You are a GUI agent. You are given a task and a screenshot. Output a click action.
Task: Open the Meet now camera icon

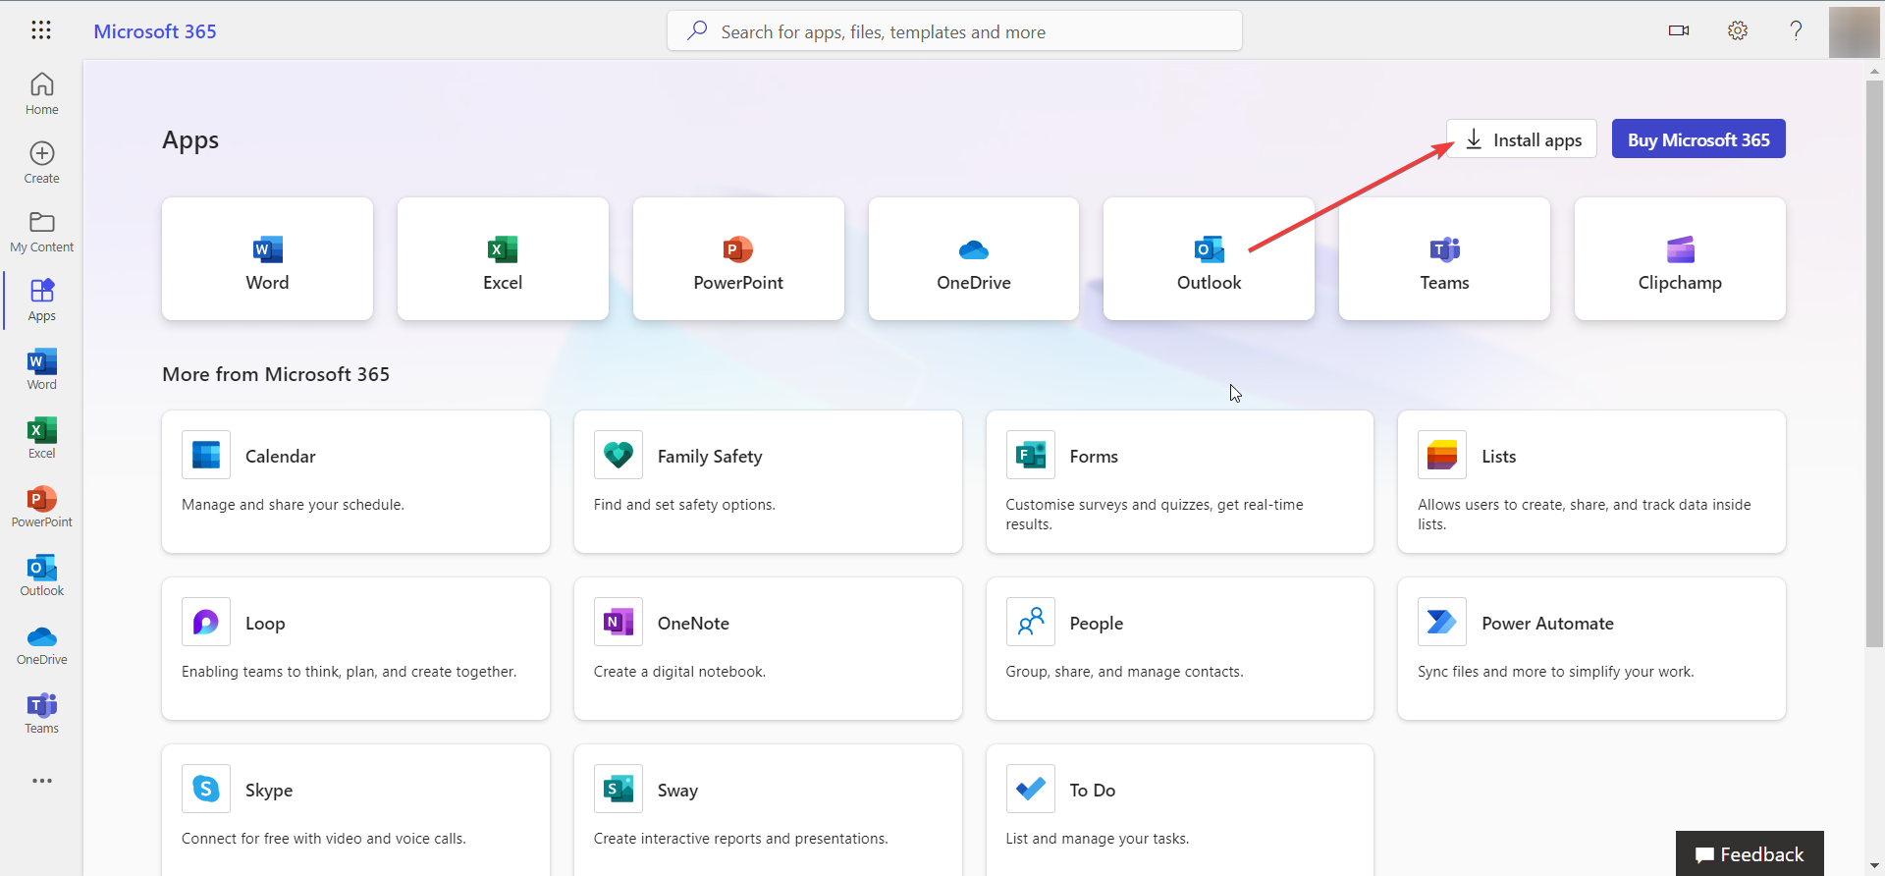tap(1679, 30)
